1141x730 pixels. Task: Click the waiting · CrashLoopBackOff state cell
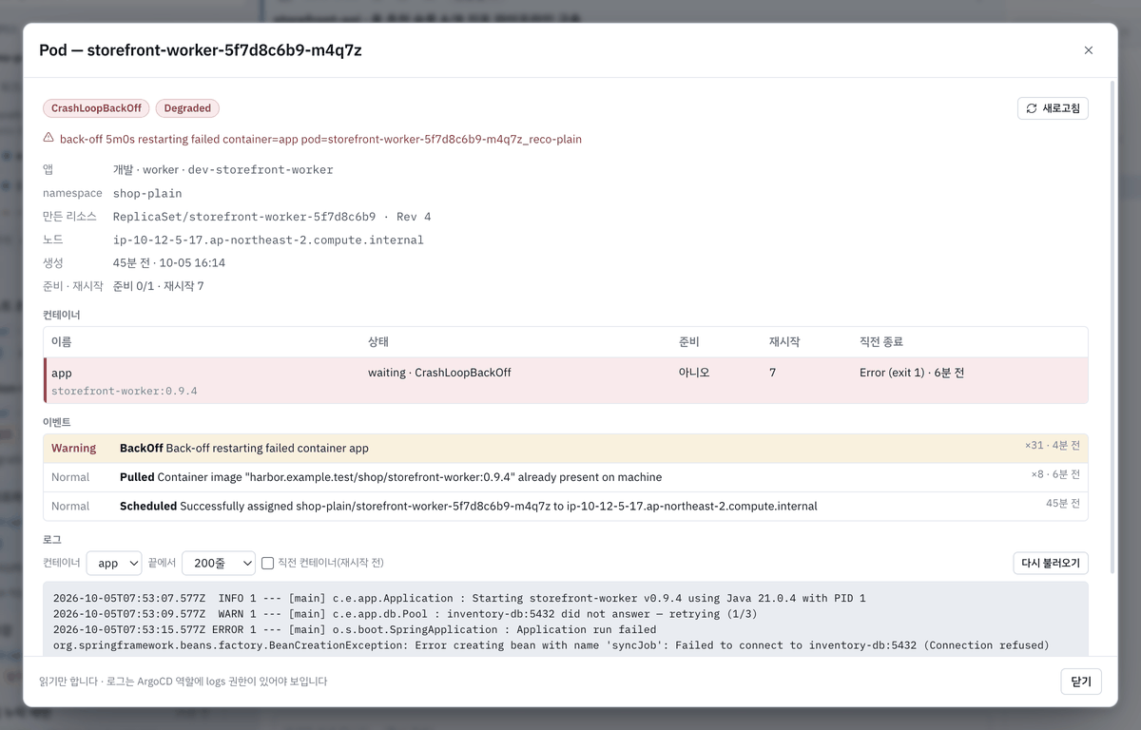(439, 373)
